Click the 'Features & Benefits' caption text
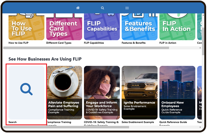The width and height of the screenshot is (207, 133). tap(134, 43)
